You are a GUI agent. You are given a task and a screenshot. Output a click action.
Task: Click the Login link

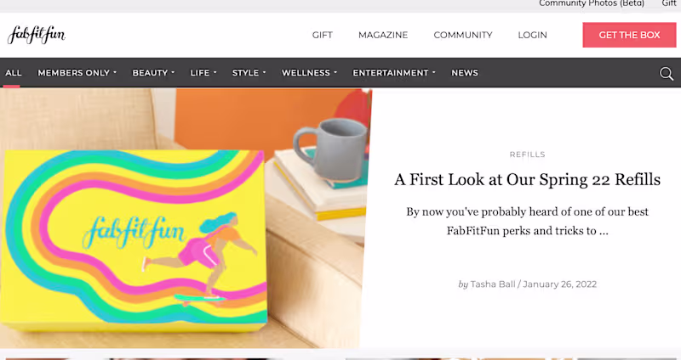click(x=533, y=35)
